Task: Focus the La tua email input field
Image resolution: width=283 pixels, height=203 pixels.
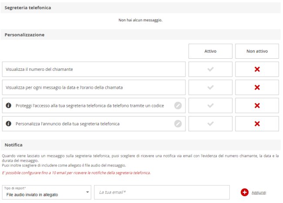Action: 162,193
